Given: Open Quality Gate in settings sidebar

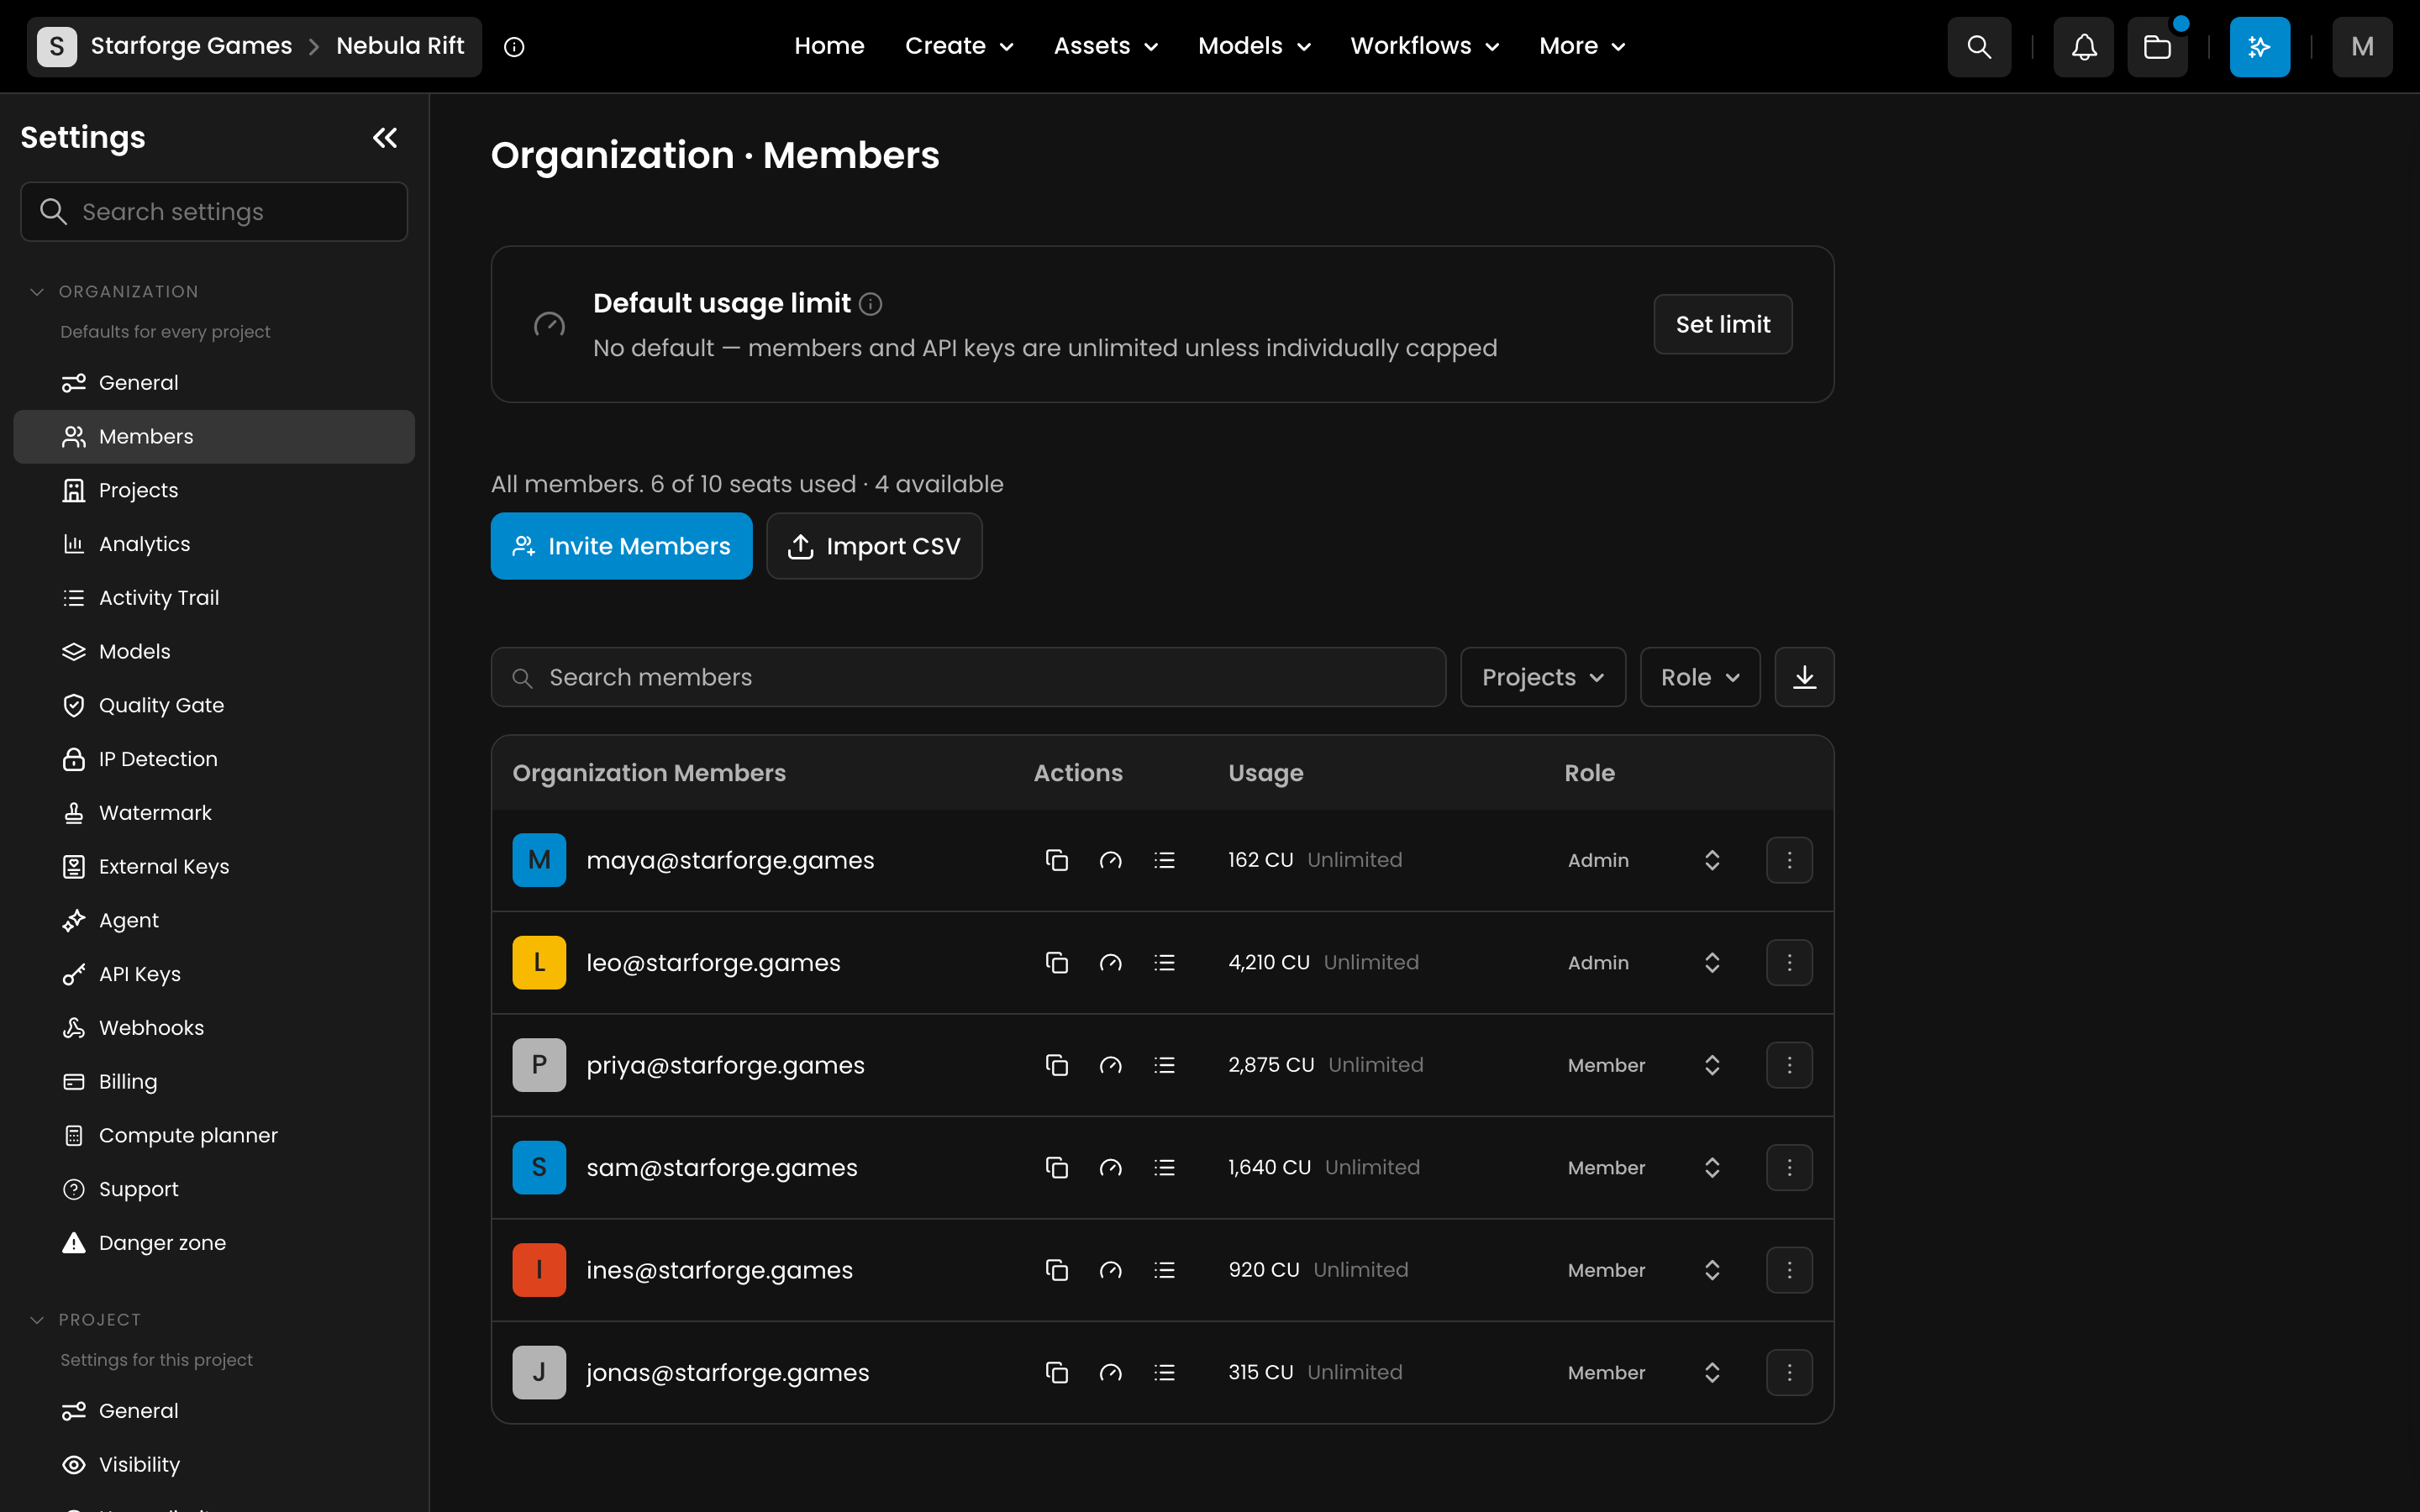Looking at the screenshot, I should pyautogui.click(x=214, y=706).
